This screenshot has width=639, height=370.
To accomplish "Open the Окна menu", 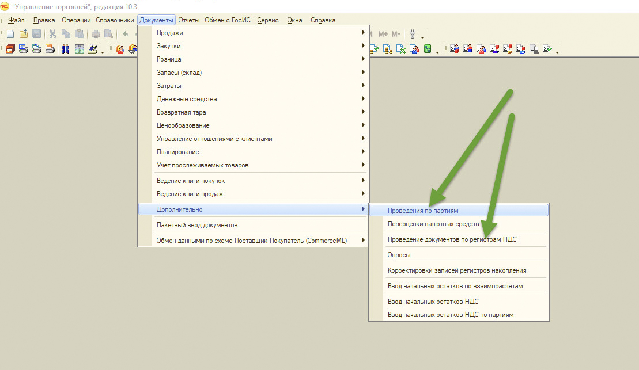I will 294,20.
